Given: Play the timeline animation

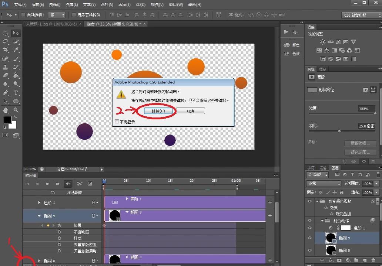Looking at the screenshot, I should click(x=47, y=184).
